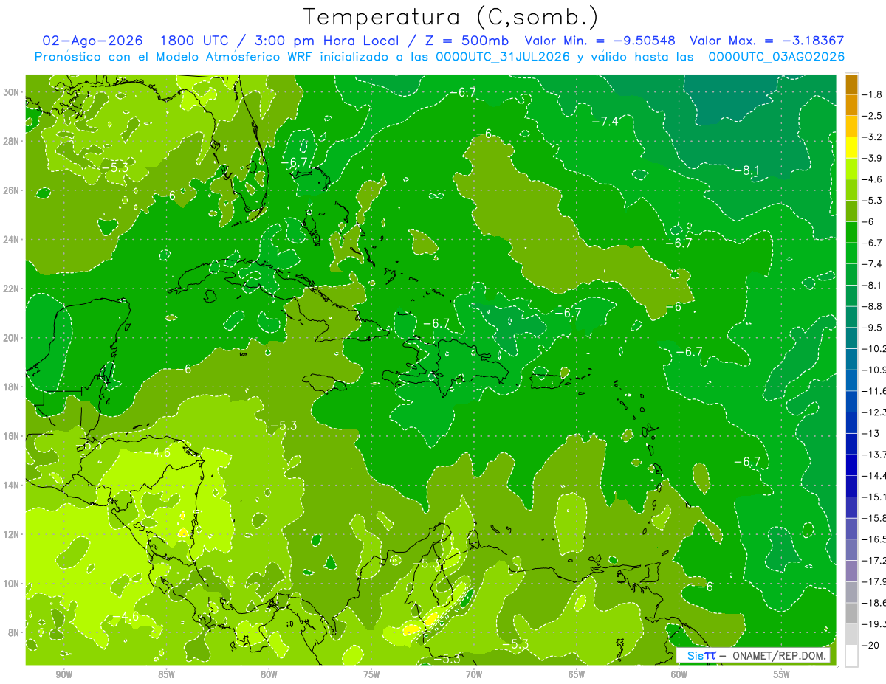Screen dimensions: 886x684
Task: Click the '24N' latitude axis label
Action: [x=13, y=240]
